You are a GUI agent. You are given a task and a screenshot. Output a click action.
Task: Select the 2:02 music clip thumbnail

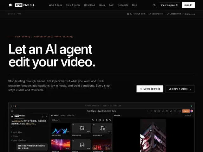click(x=102, y=128)
